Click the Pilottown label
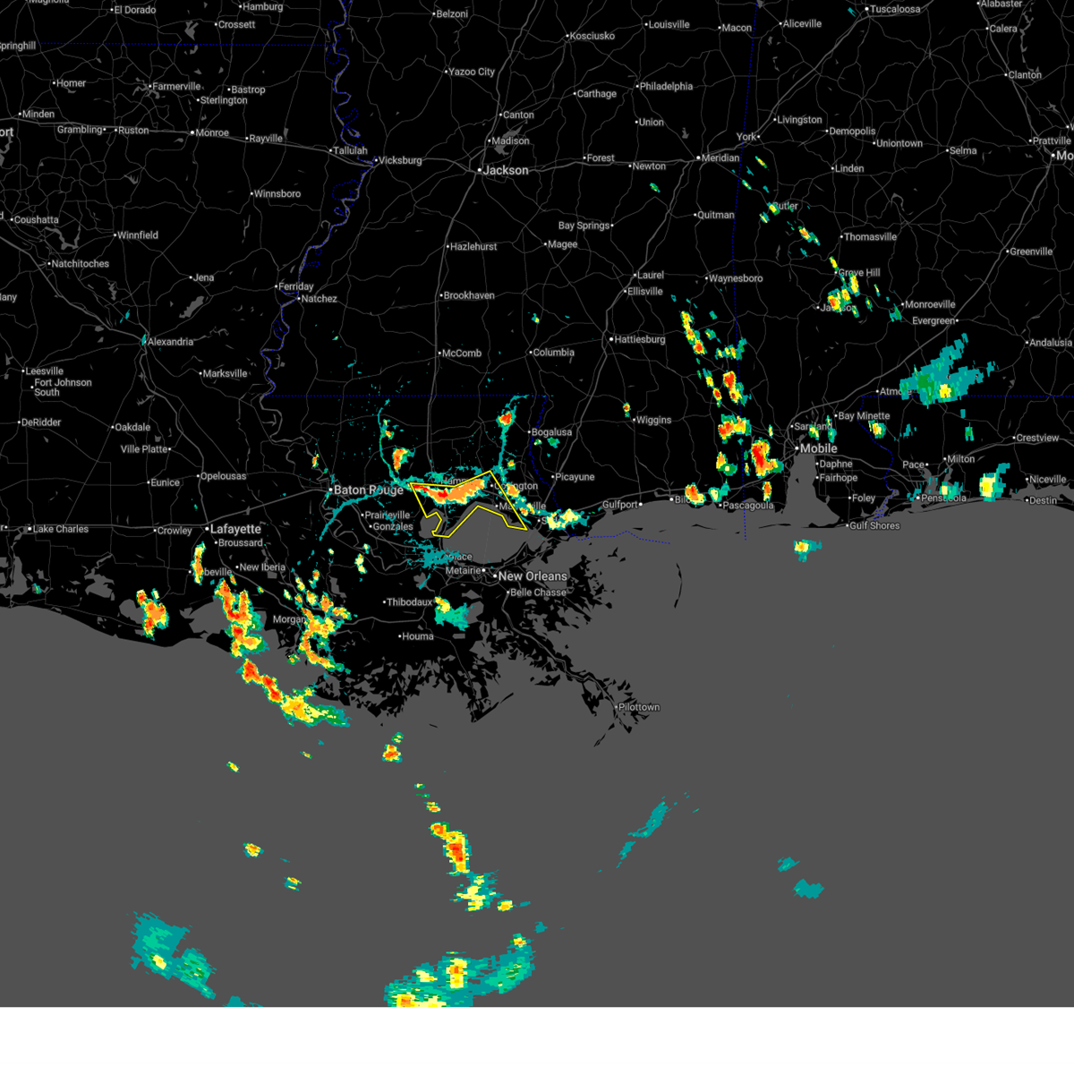Image resolution: width=1074 pixels, height=1074 pixels. coord(639,707)
